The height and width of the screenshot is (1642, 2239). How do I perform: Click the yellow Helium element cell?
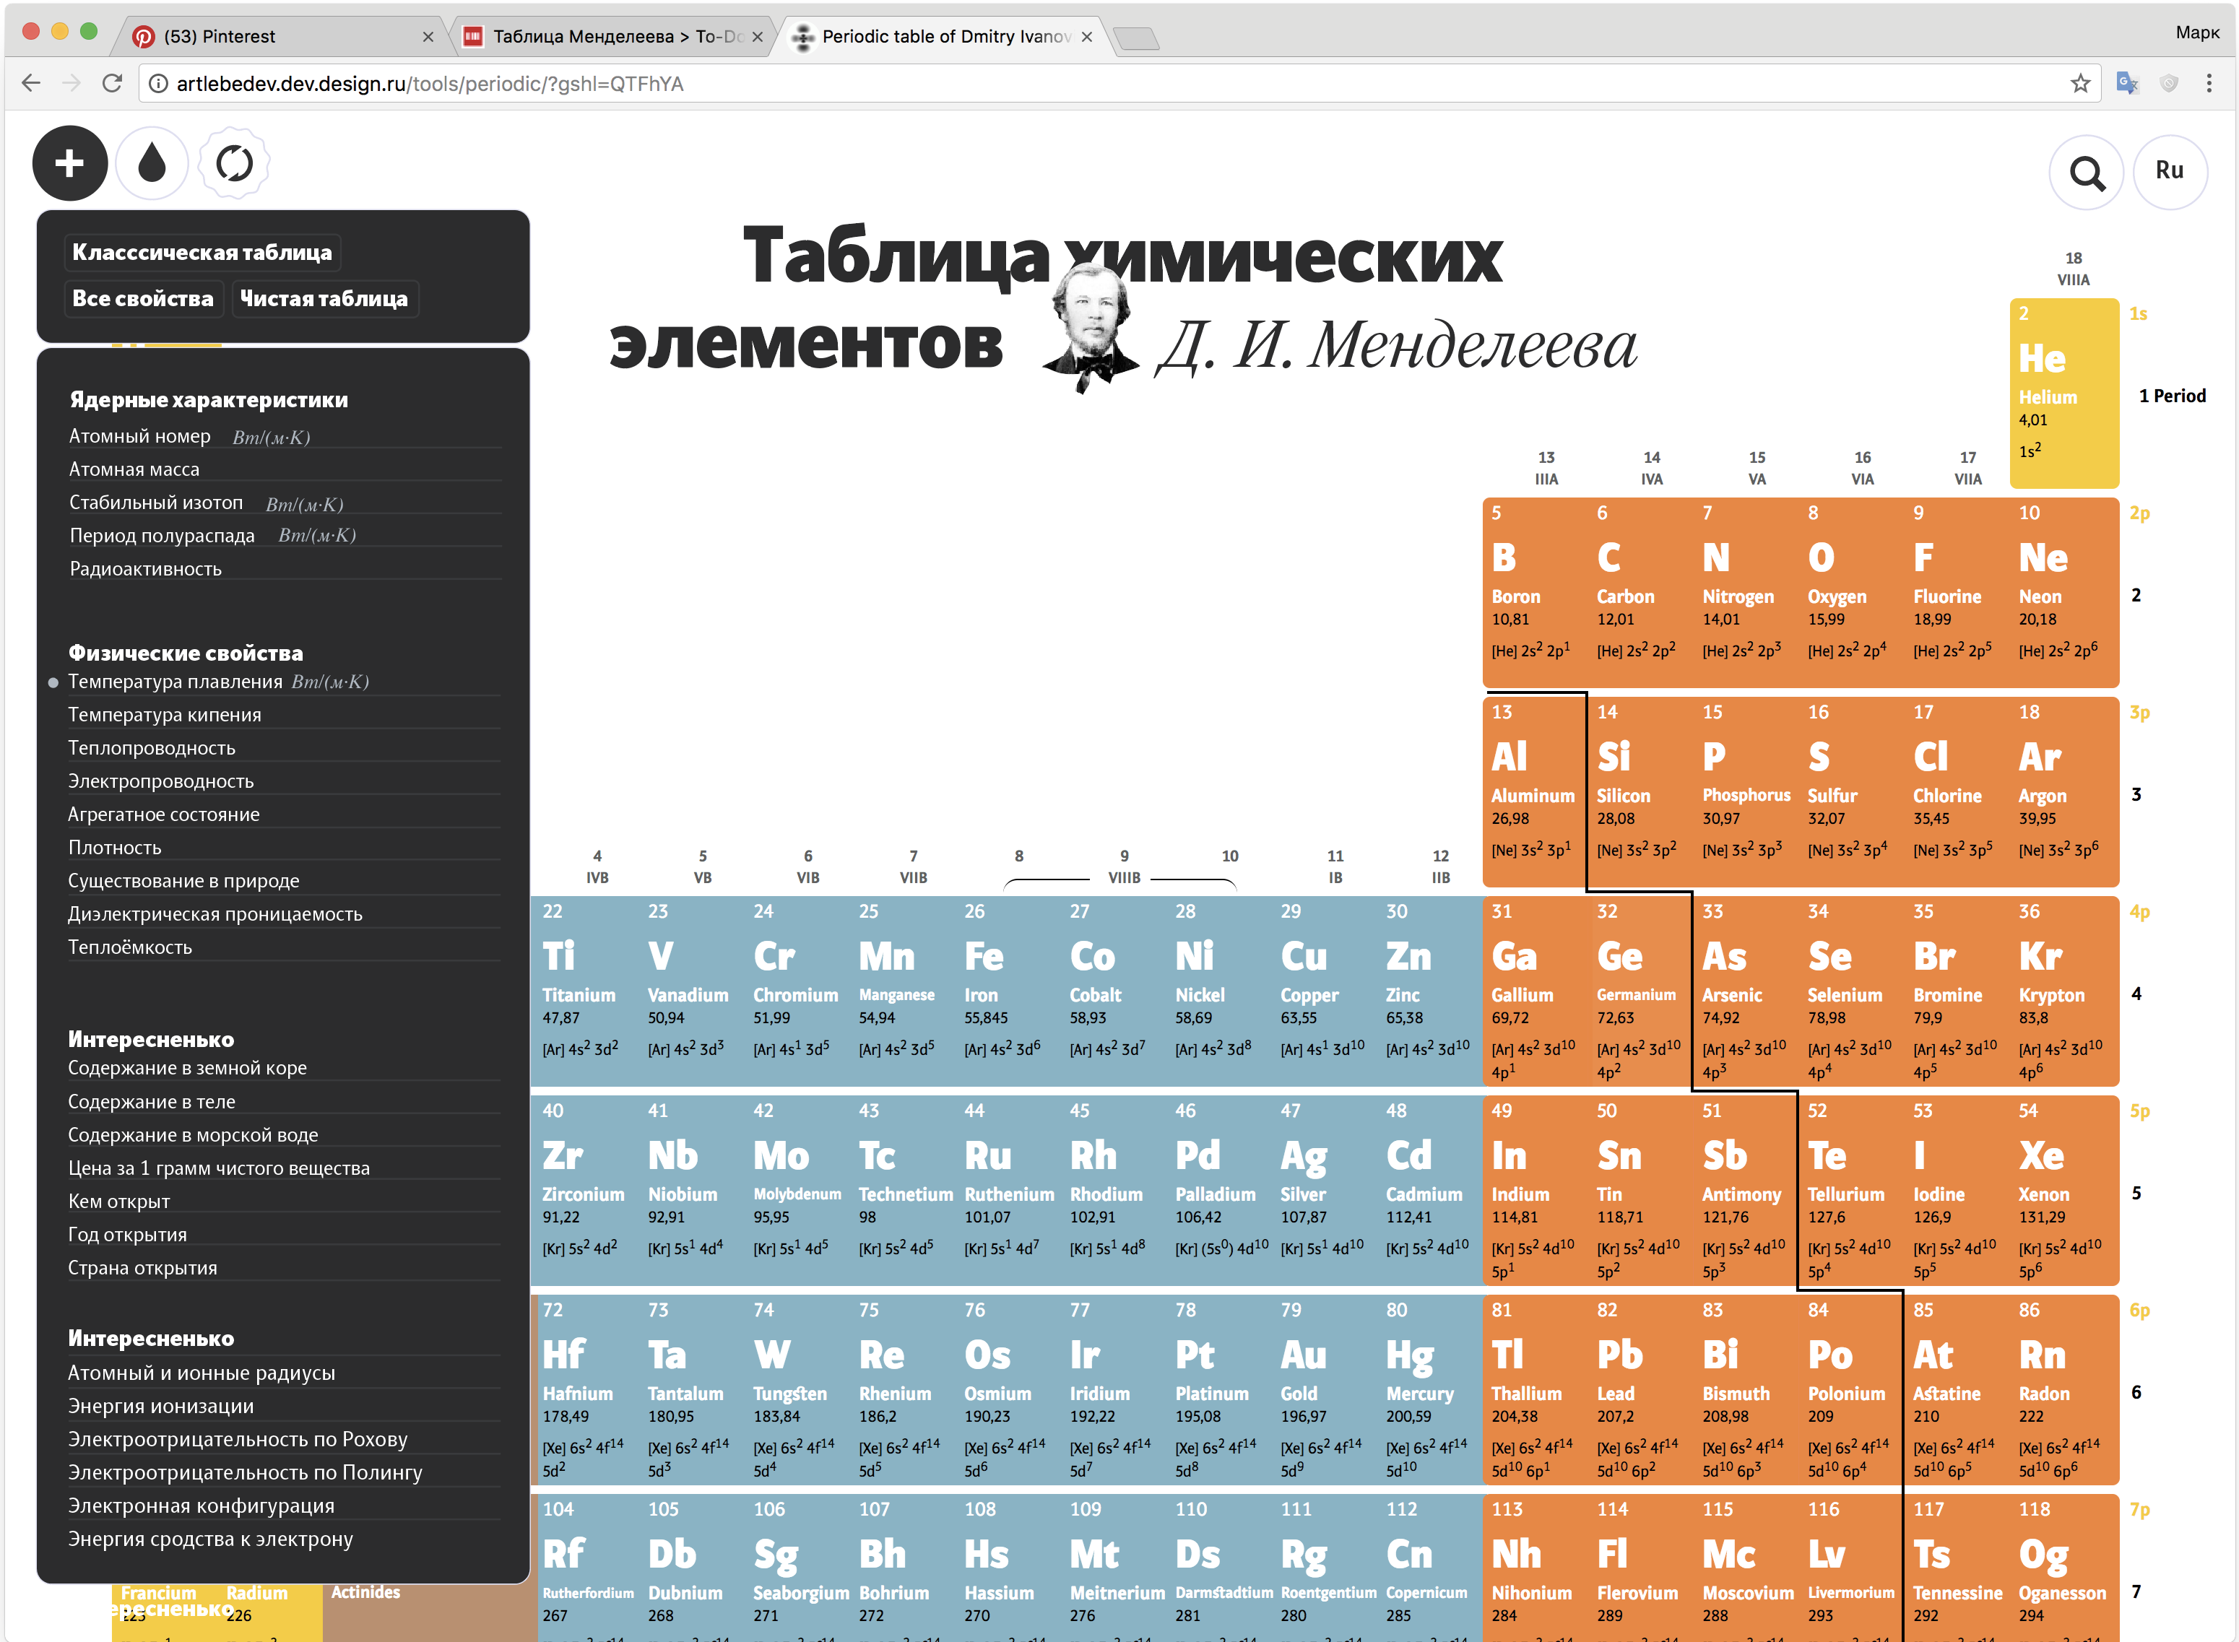[2063, 393]
